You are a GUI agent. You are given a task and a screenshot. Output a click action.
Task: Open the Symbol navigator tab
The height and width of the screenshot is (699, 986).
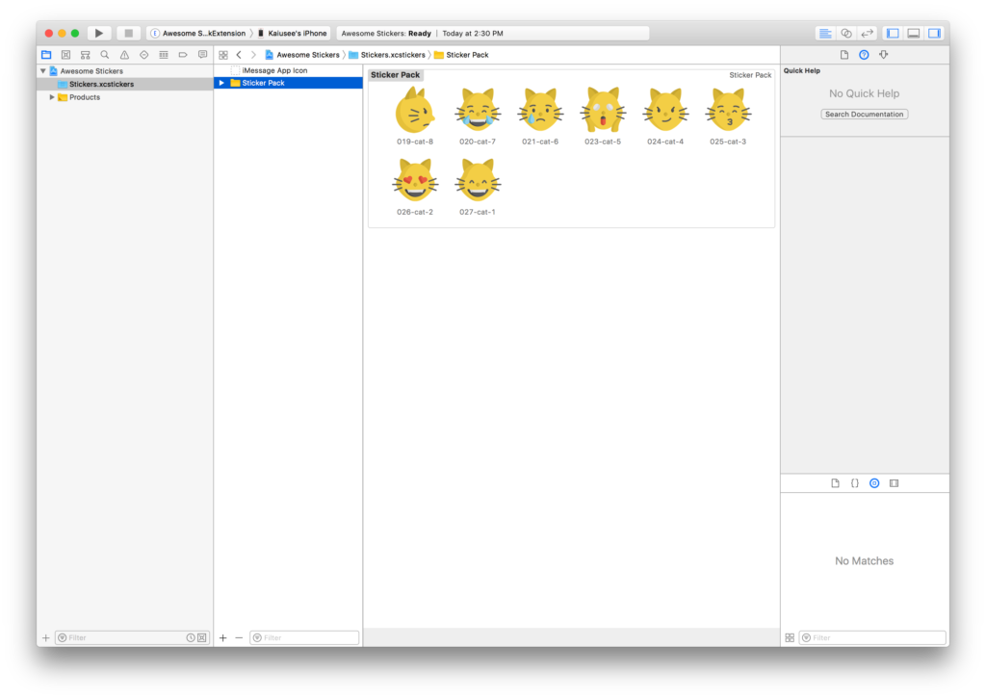(x=86, y=55)
